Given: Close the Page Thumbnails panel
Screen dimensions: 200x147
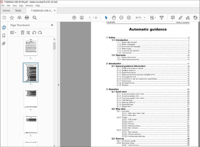Looking at the screenshot, I should 52,25.
